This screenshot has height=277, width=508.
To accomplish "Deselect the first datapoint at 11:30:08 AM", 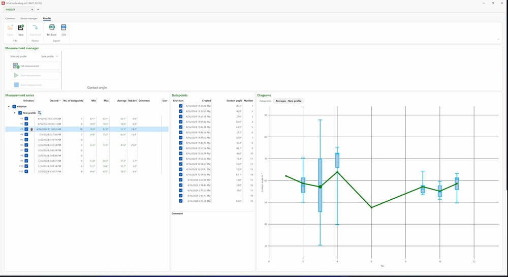I will click(x=180, y=106).
